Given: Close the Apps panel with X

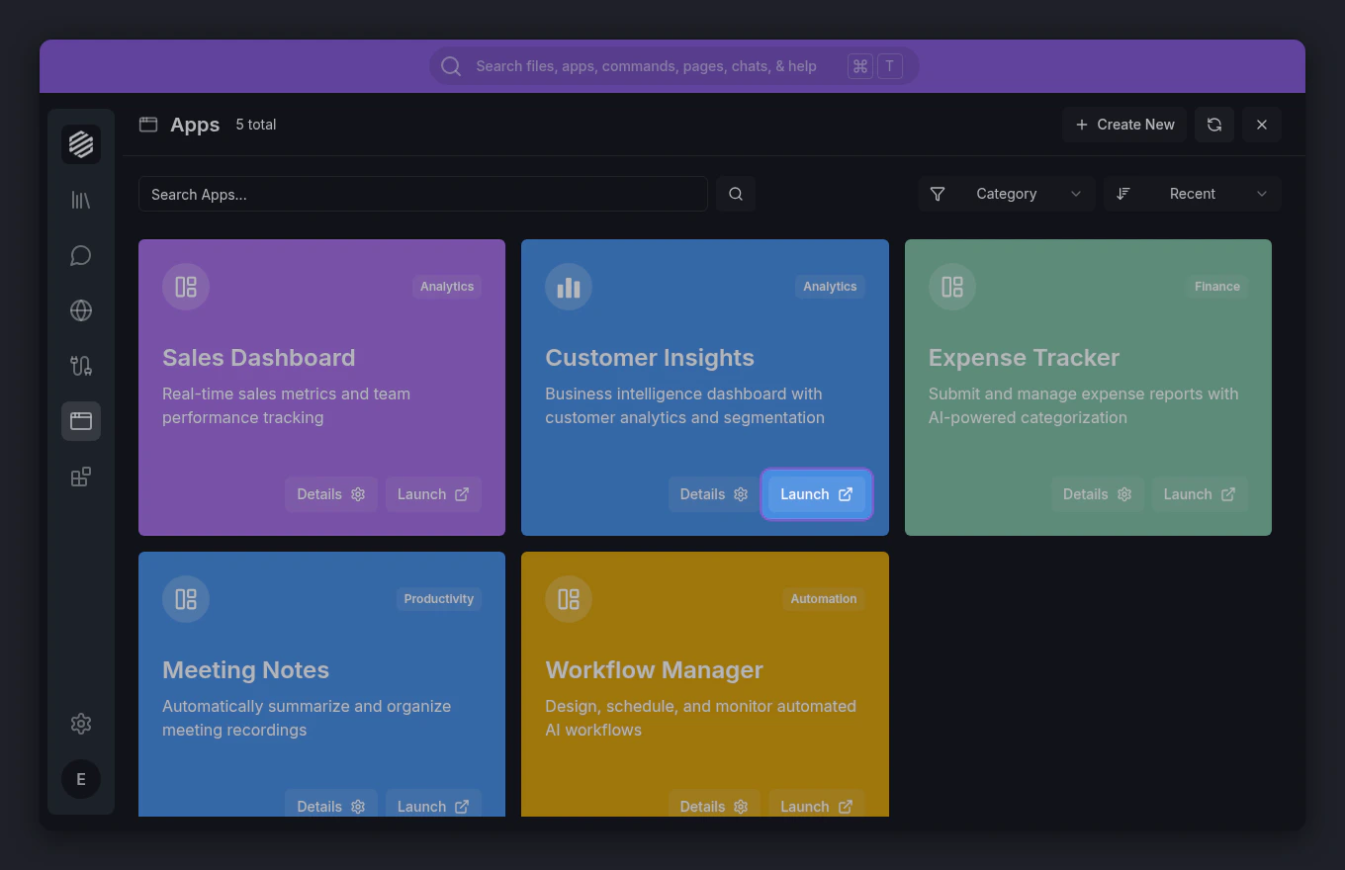Looking at the screenshot, I should coord(1262,125).
